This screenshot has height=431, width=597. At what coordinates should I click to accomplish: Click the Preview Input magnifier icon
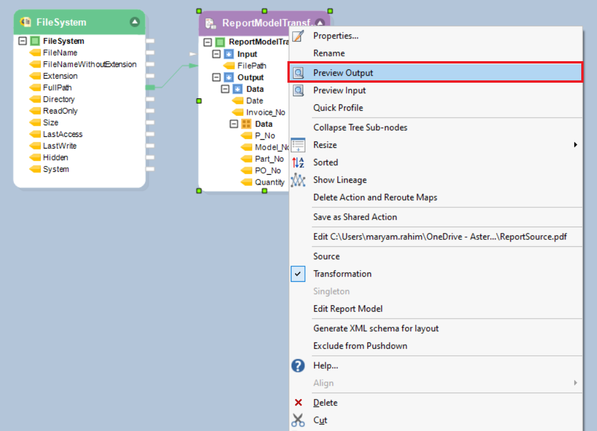coord(298,90)
